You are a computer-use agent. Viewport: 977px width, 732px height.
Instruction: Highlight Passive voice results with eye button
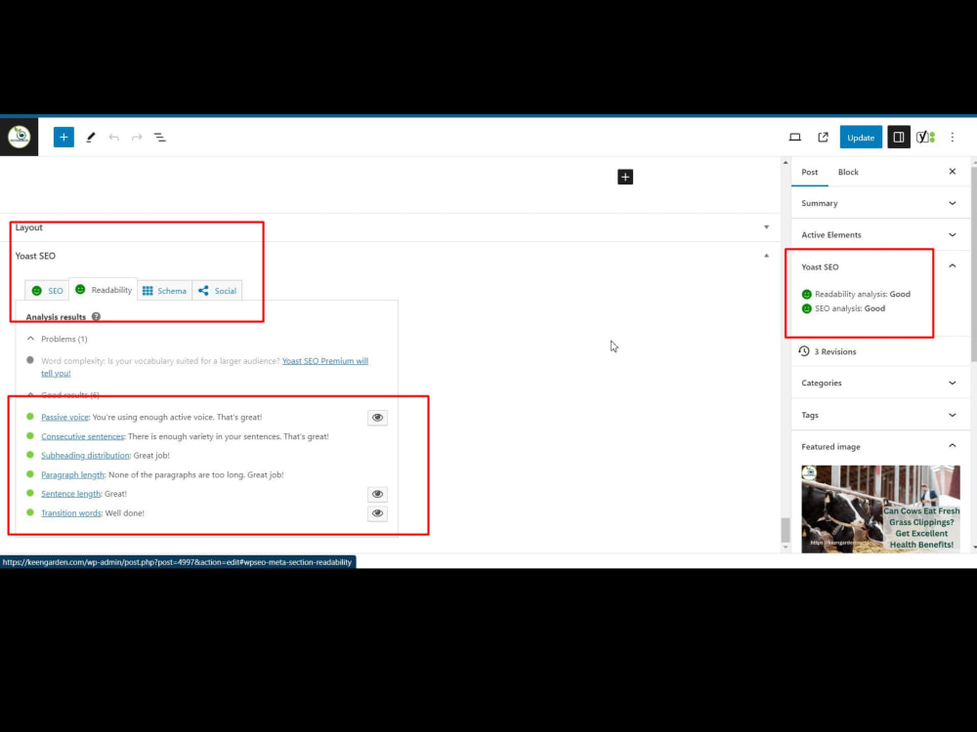coord(377,418)
